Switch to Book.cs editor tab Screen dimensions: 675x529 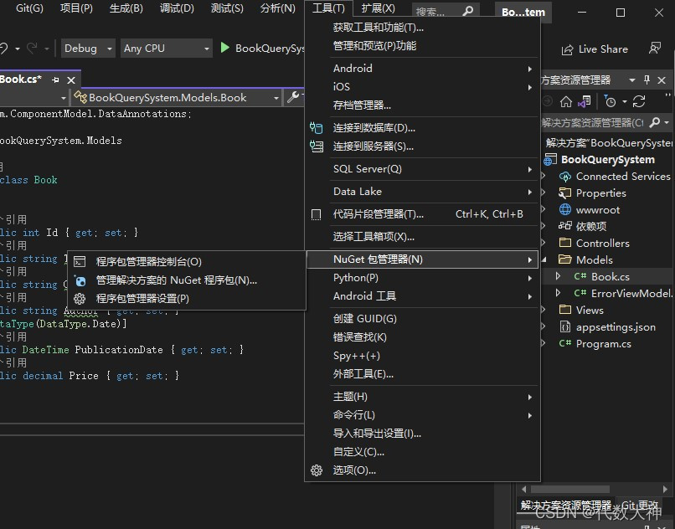point(21,80)
